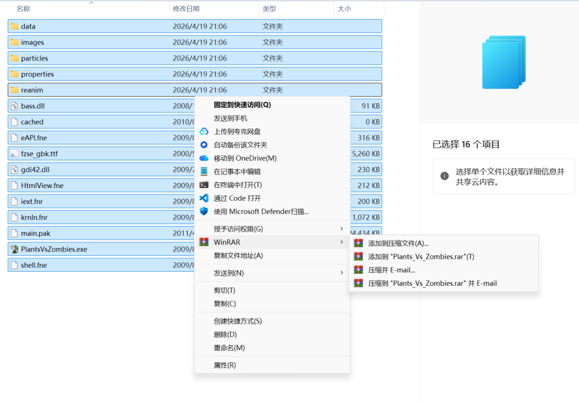Click the Quark cloud upload icon

pyautogui.click(x=204, y=131)
